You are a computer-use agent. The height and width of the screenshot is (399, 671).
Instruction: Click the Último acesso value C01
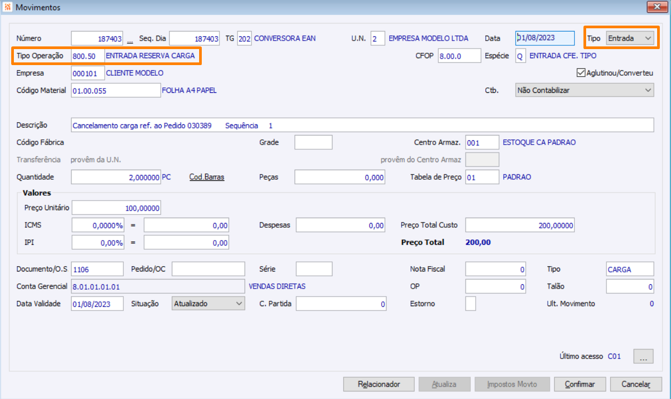pyautogui.click(x=614, y=356)
